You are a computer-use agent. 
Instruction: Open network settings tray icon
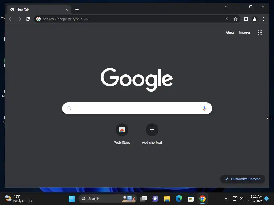pyautogui.click(x=234, y=199)
